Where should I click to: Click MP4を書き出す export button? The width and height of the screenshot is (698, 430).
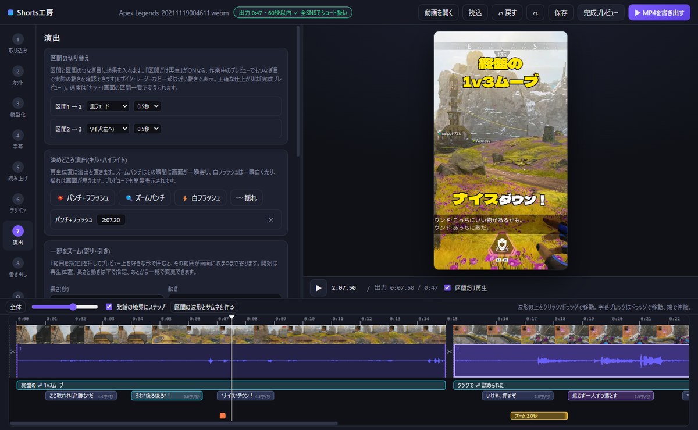click(659, 12)
